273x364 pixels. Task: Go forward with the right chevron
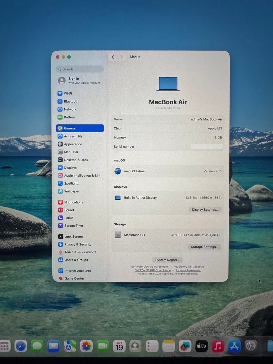[122, 57]
